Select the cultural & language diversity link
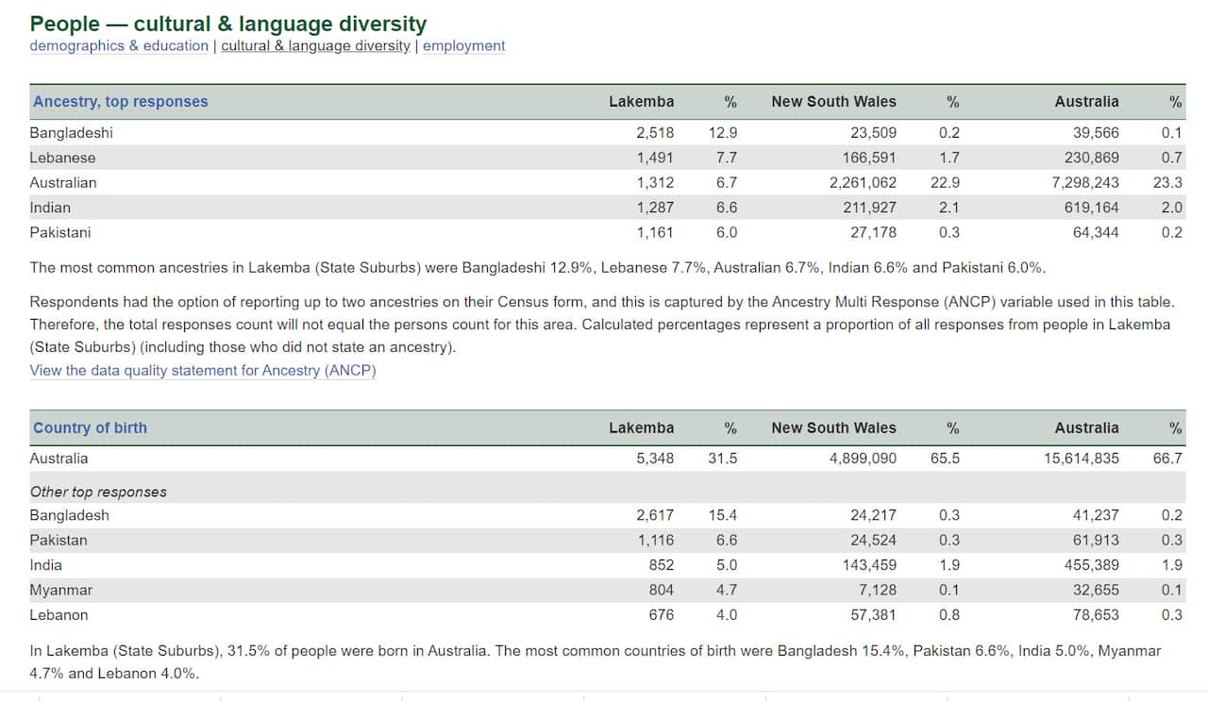 [314, 45]
